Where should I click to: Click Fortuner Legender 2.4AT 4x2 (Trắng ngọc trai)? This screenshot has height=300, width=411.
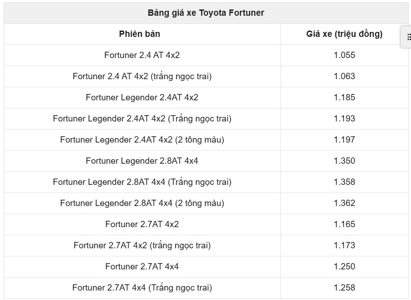point(142,119)
